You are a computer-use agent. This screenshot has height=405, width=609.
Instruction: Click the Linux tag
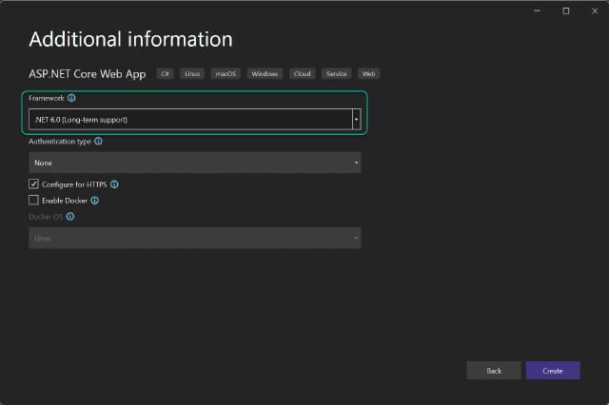pyautogui.click(x=193, y=73)
